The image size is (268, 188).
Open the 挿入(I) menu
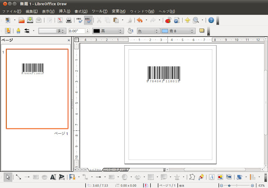(64, 11)
